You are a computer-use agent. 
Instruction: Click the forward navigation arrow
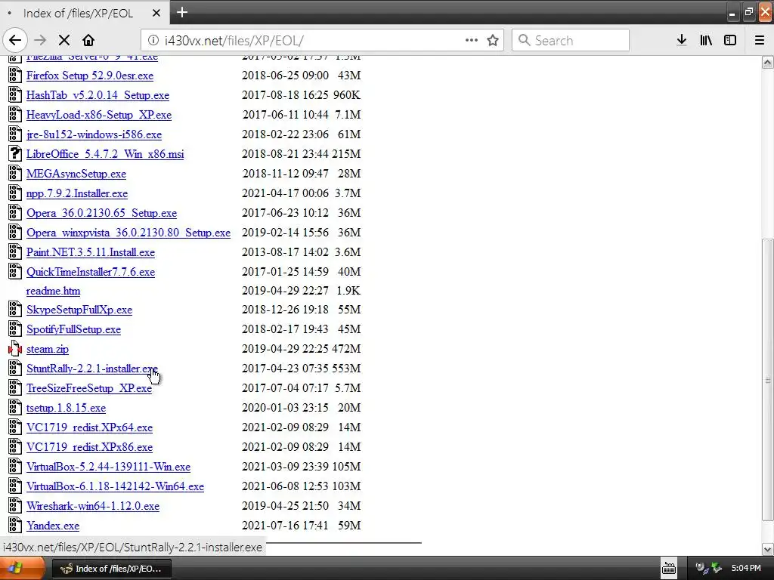click(x=40, y=41)
